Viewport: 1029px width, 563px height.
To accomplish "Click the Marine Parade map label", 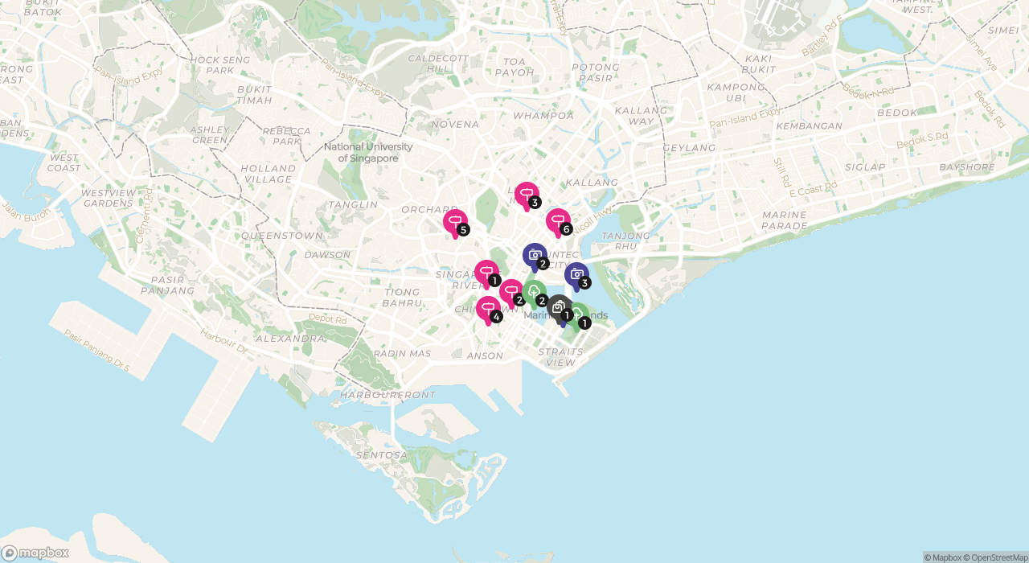I will (x=784, y=220).
